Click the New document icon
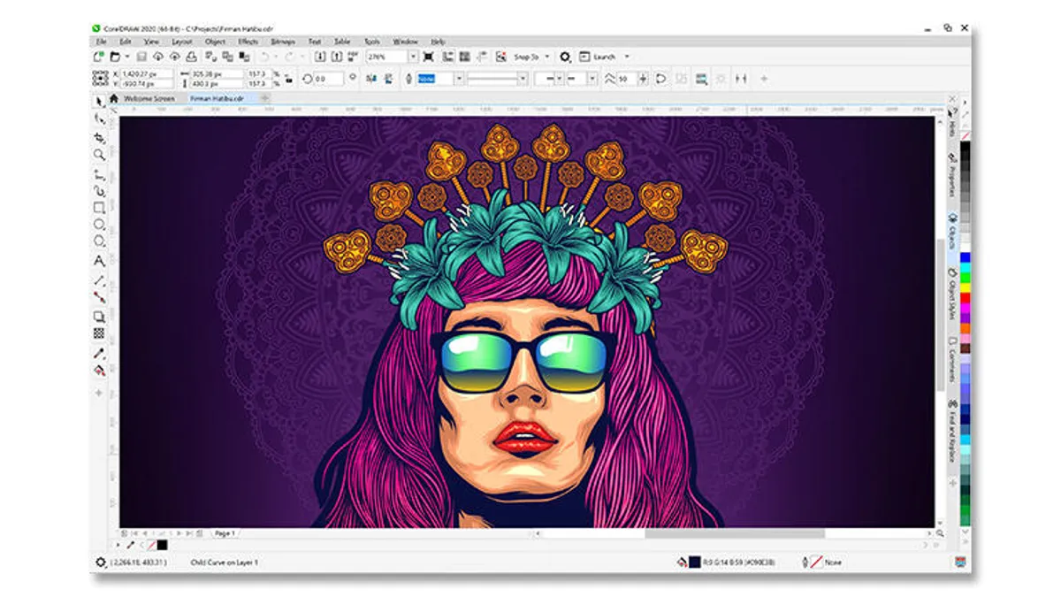The width and height of the screenshot is (1061, 597). (x=100, y=57)
